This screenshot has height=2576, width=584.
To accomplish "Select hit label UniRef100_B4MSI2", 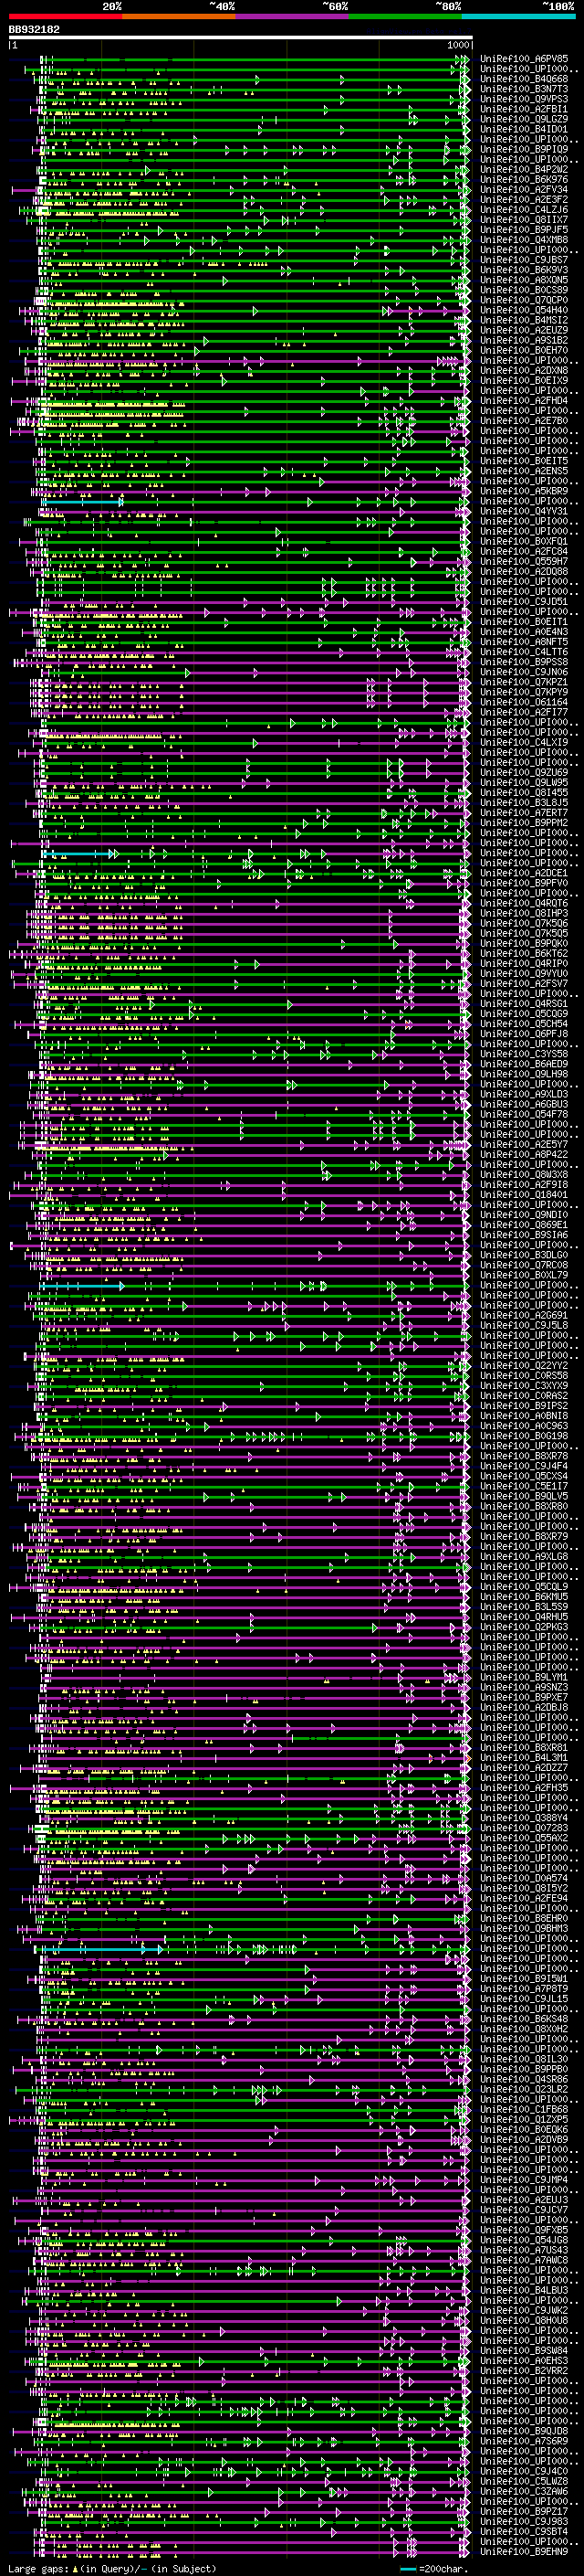I will [524, 320].
